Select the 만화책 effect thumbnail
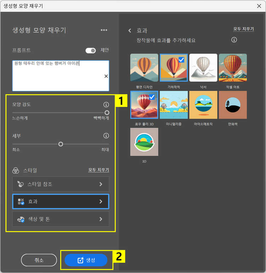The height and width of the screenshot is (273, 266). (233, 105)
